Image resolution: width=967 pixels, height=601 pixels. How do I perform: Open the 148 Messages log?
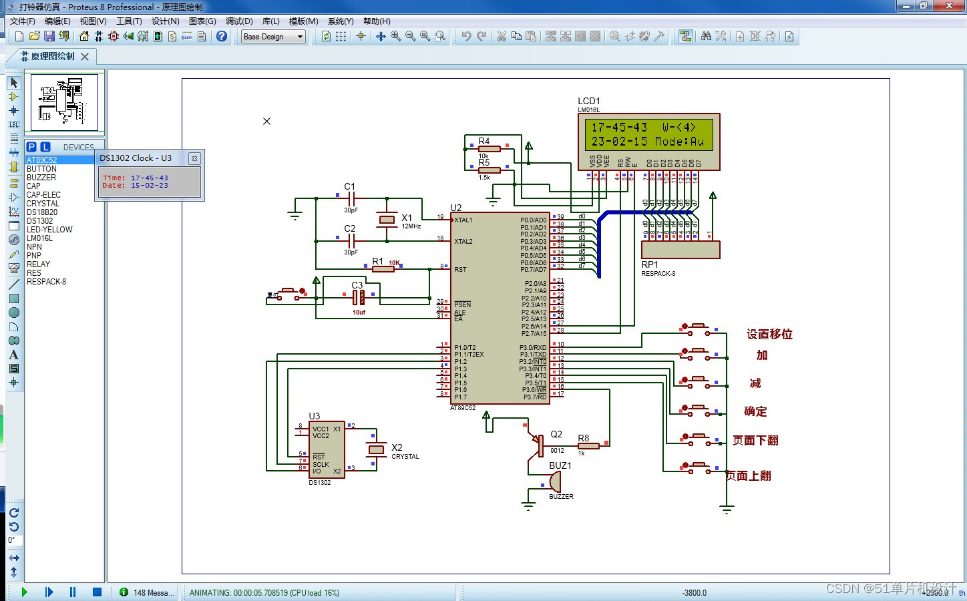(147, 592)
